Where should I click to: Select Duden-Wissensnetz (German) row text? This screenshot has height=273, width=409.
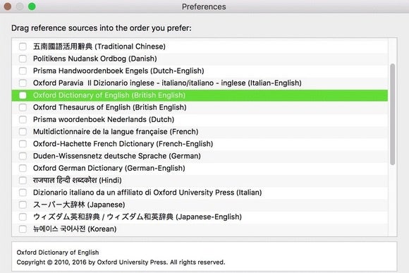tap(117, 156)
